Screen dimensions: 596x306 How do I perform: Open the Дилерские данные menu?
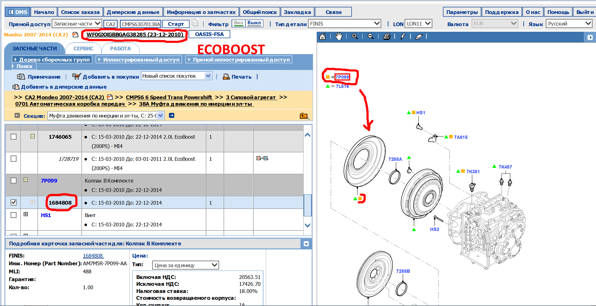(133, 12)
